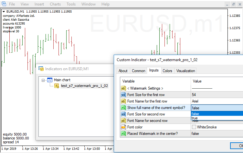
Task: Click the WhiteSmoke color swatch
Action: click(194, 127)
